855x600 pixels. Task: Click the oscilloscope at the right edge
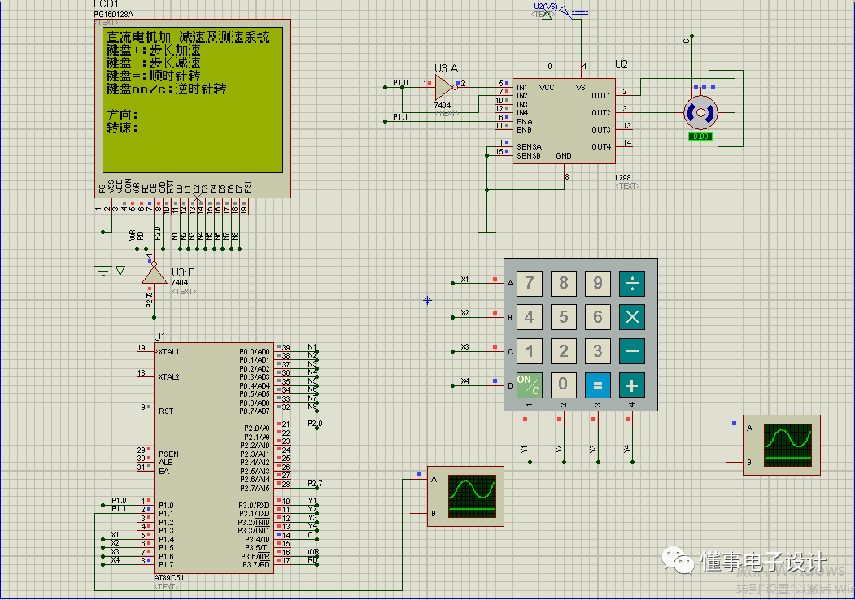pos(780,445)
